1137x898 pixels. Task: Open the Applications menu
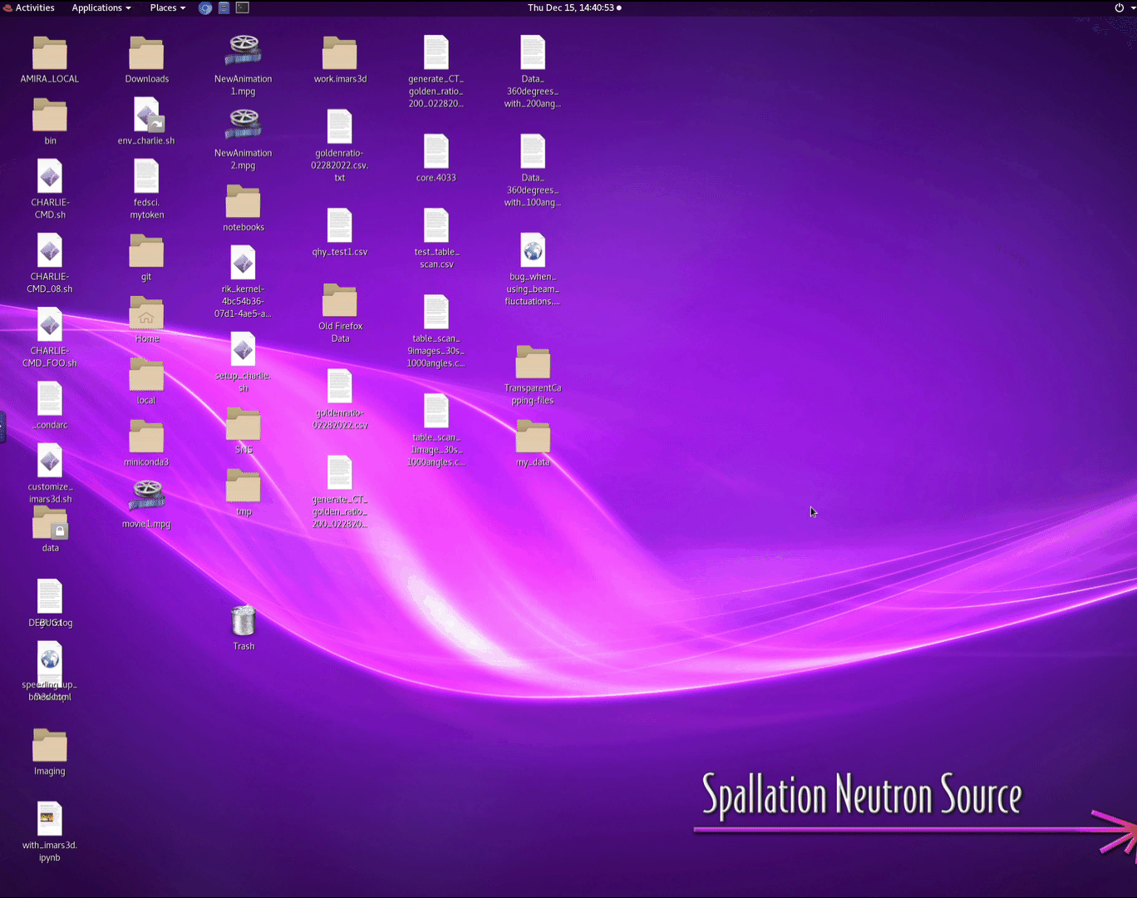101,7
